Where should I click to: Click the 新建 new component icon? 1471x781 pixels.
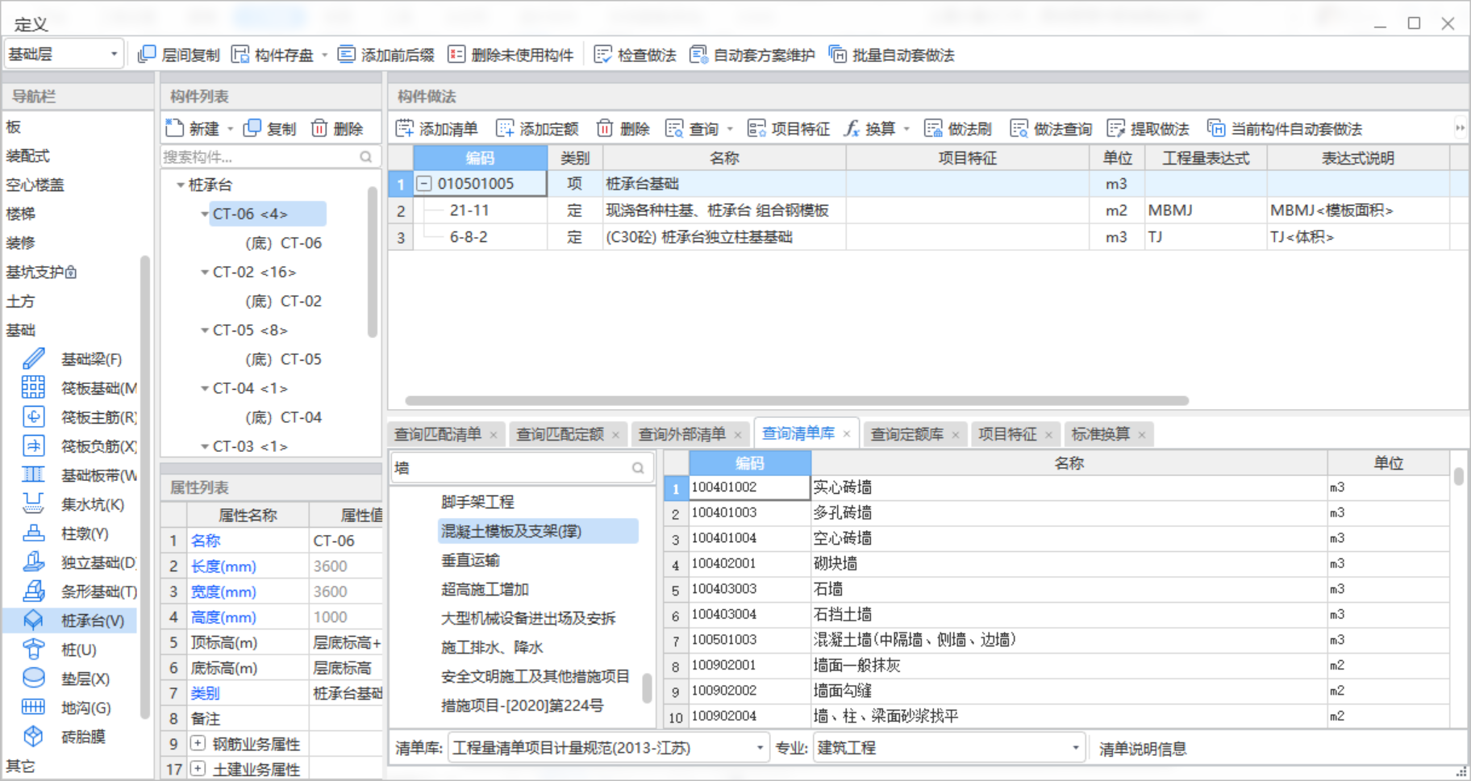tap(174, 127)
